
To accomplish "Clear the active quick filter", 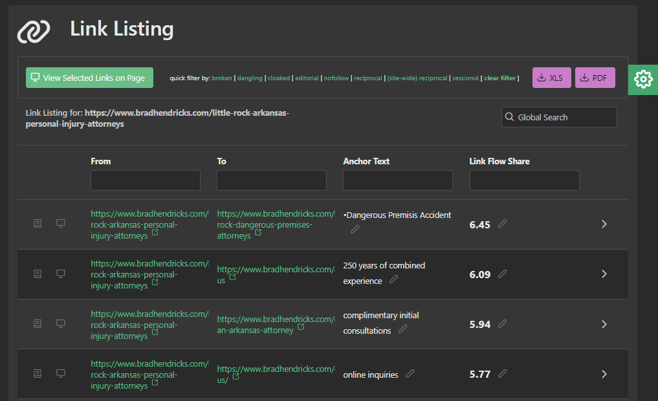I will point(501,78).
